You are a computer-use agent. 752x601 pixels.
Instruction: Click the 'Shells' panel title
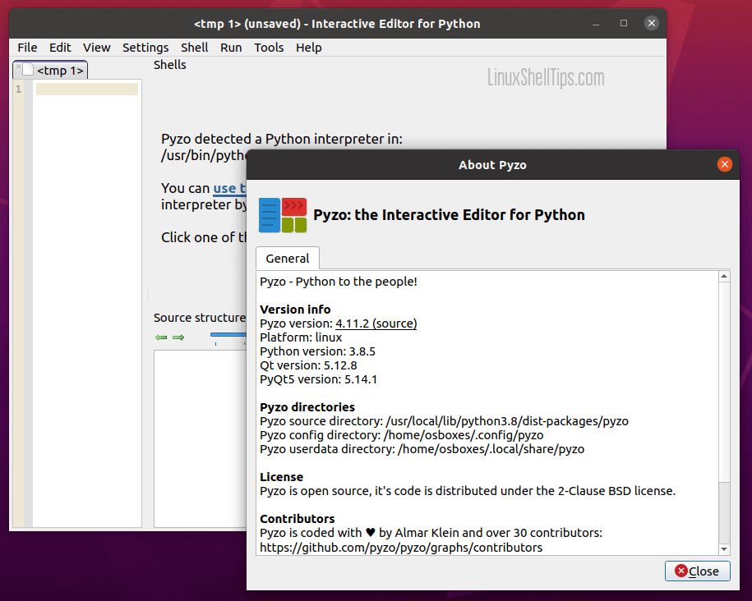[x=170, y=65]
